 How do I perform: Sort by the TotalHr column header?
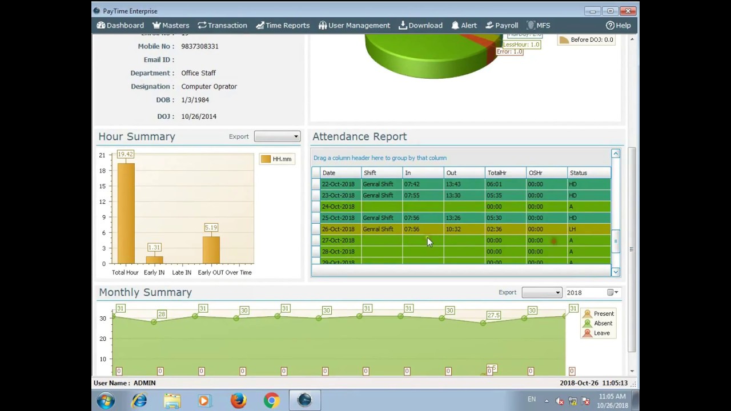tap(505, 172)
